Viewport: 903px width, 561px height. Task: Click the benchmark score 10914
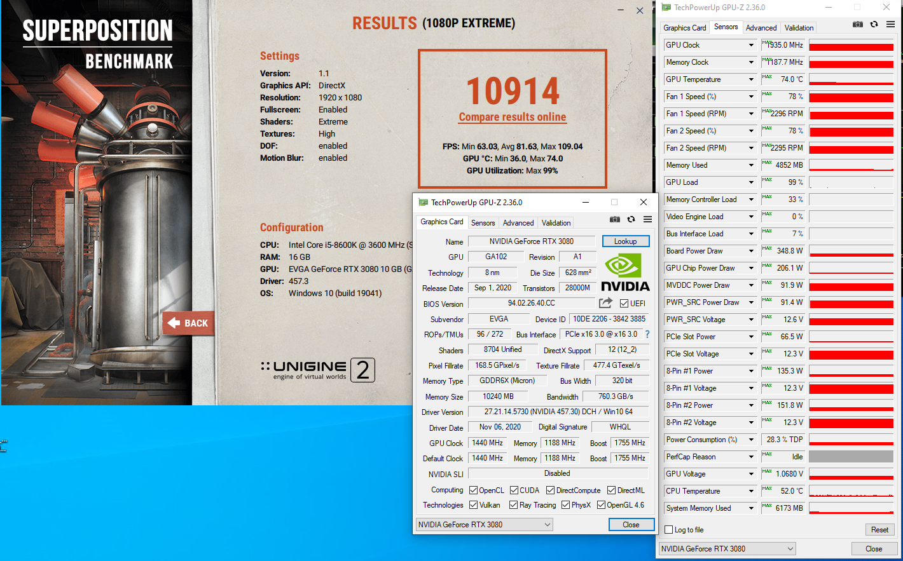pyautogui.click(x=513, y=91)
